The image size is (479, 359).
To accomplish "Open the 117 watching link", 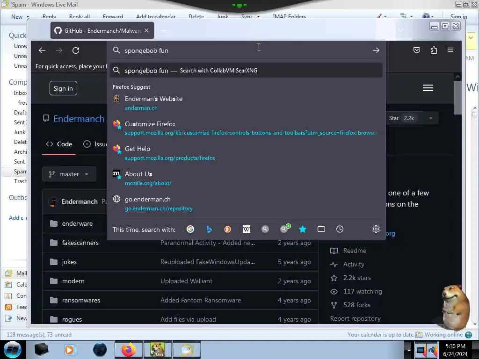I will tap(363, 292).
